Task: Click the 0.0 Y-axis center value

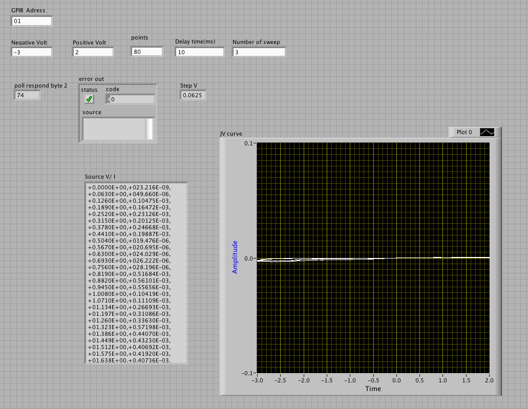Action: 248,259
